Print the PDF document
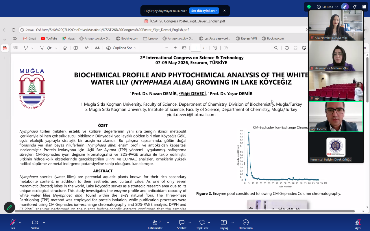 (287, 48)
